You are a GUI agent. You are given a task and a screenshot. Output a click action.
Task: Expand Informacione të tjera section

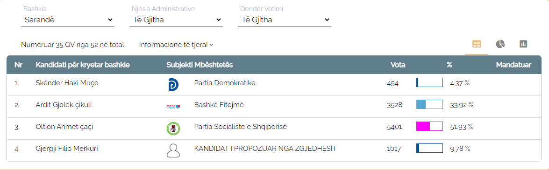[x=176, y=45]
